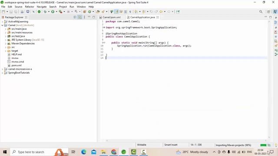Click the green Run toolbar icon
Screen dimensions: 278x156
pyautogui.click(x=53, y=12)
